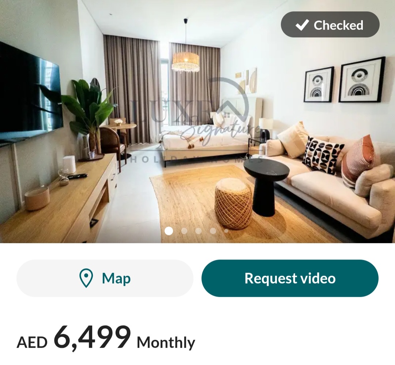Screen dimensions: 395x365
Task: Tap the Request video text
Action: [x=290, y=278]
